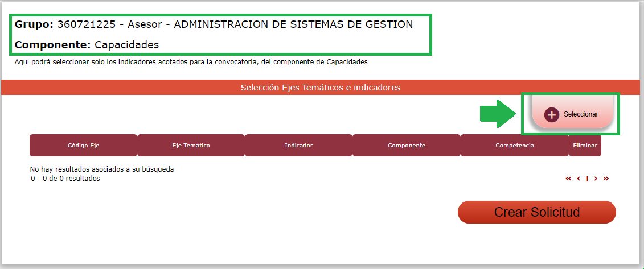
Task: Jump to last page with double-right arrow
Action: 606,179
